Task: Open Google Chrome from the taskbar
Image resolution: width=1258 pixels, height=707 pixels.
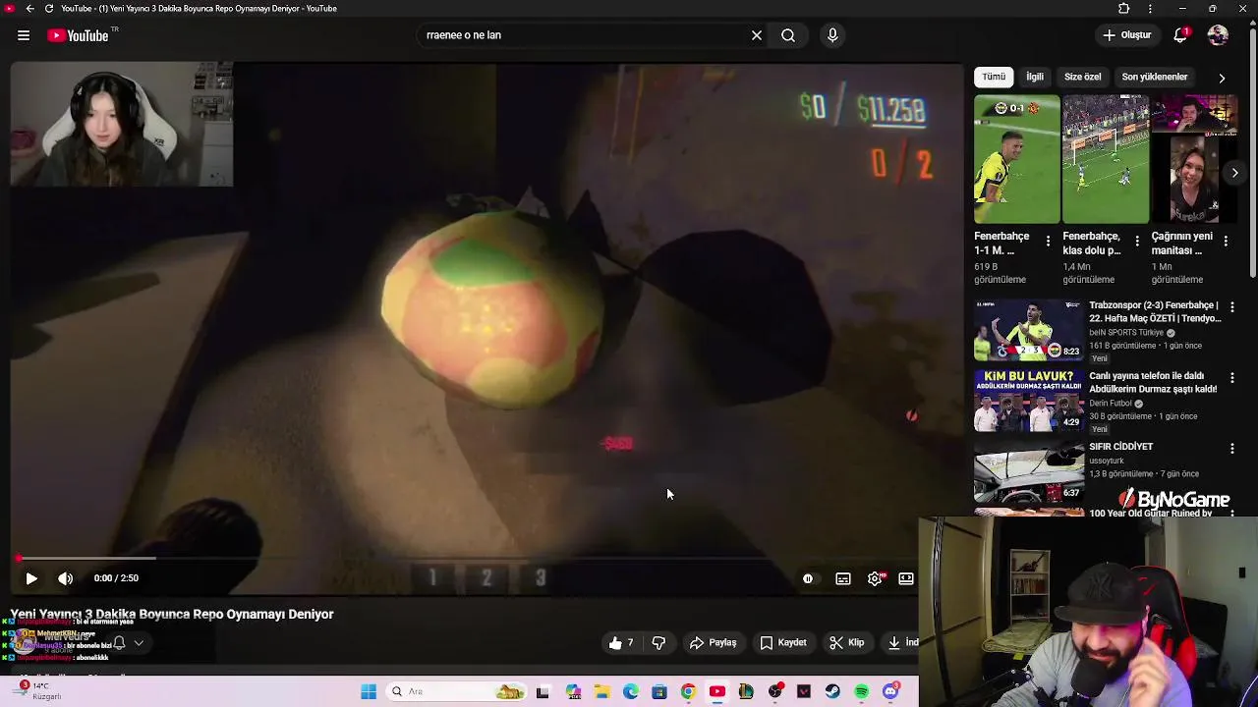Action: [x=688, y=692]
